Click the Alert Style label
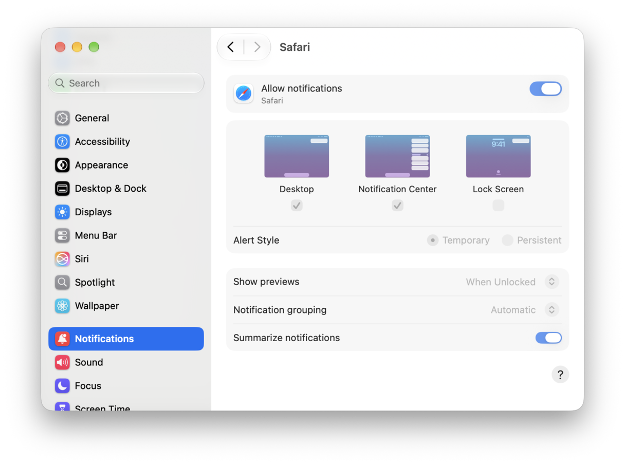This screenshot has height=465, width=625. tap(256, 240)
